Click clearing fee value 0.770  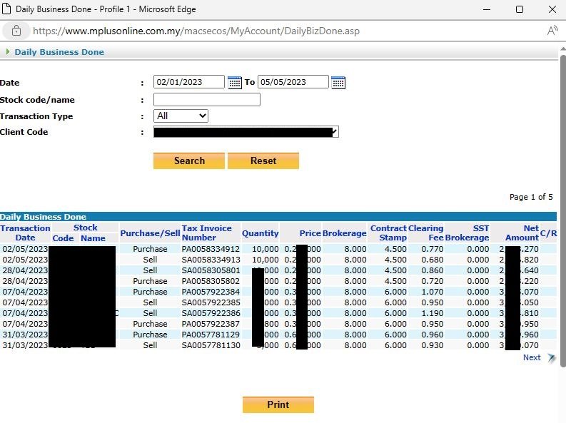(x=432, y=249)
